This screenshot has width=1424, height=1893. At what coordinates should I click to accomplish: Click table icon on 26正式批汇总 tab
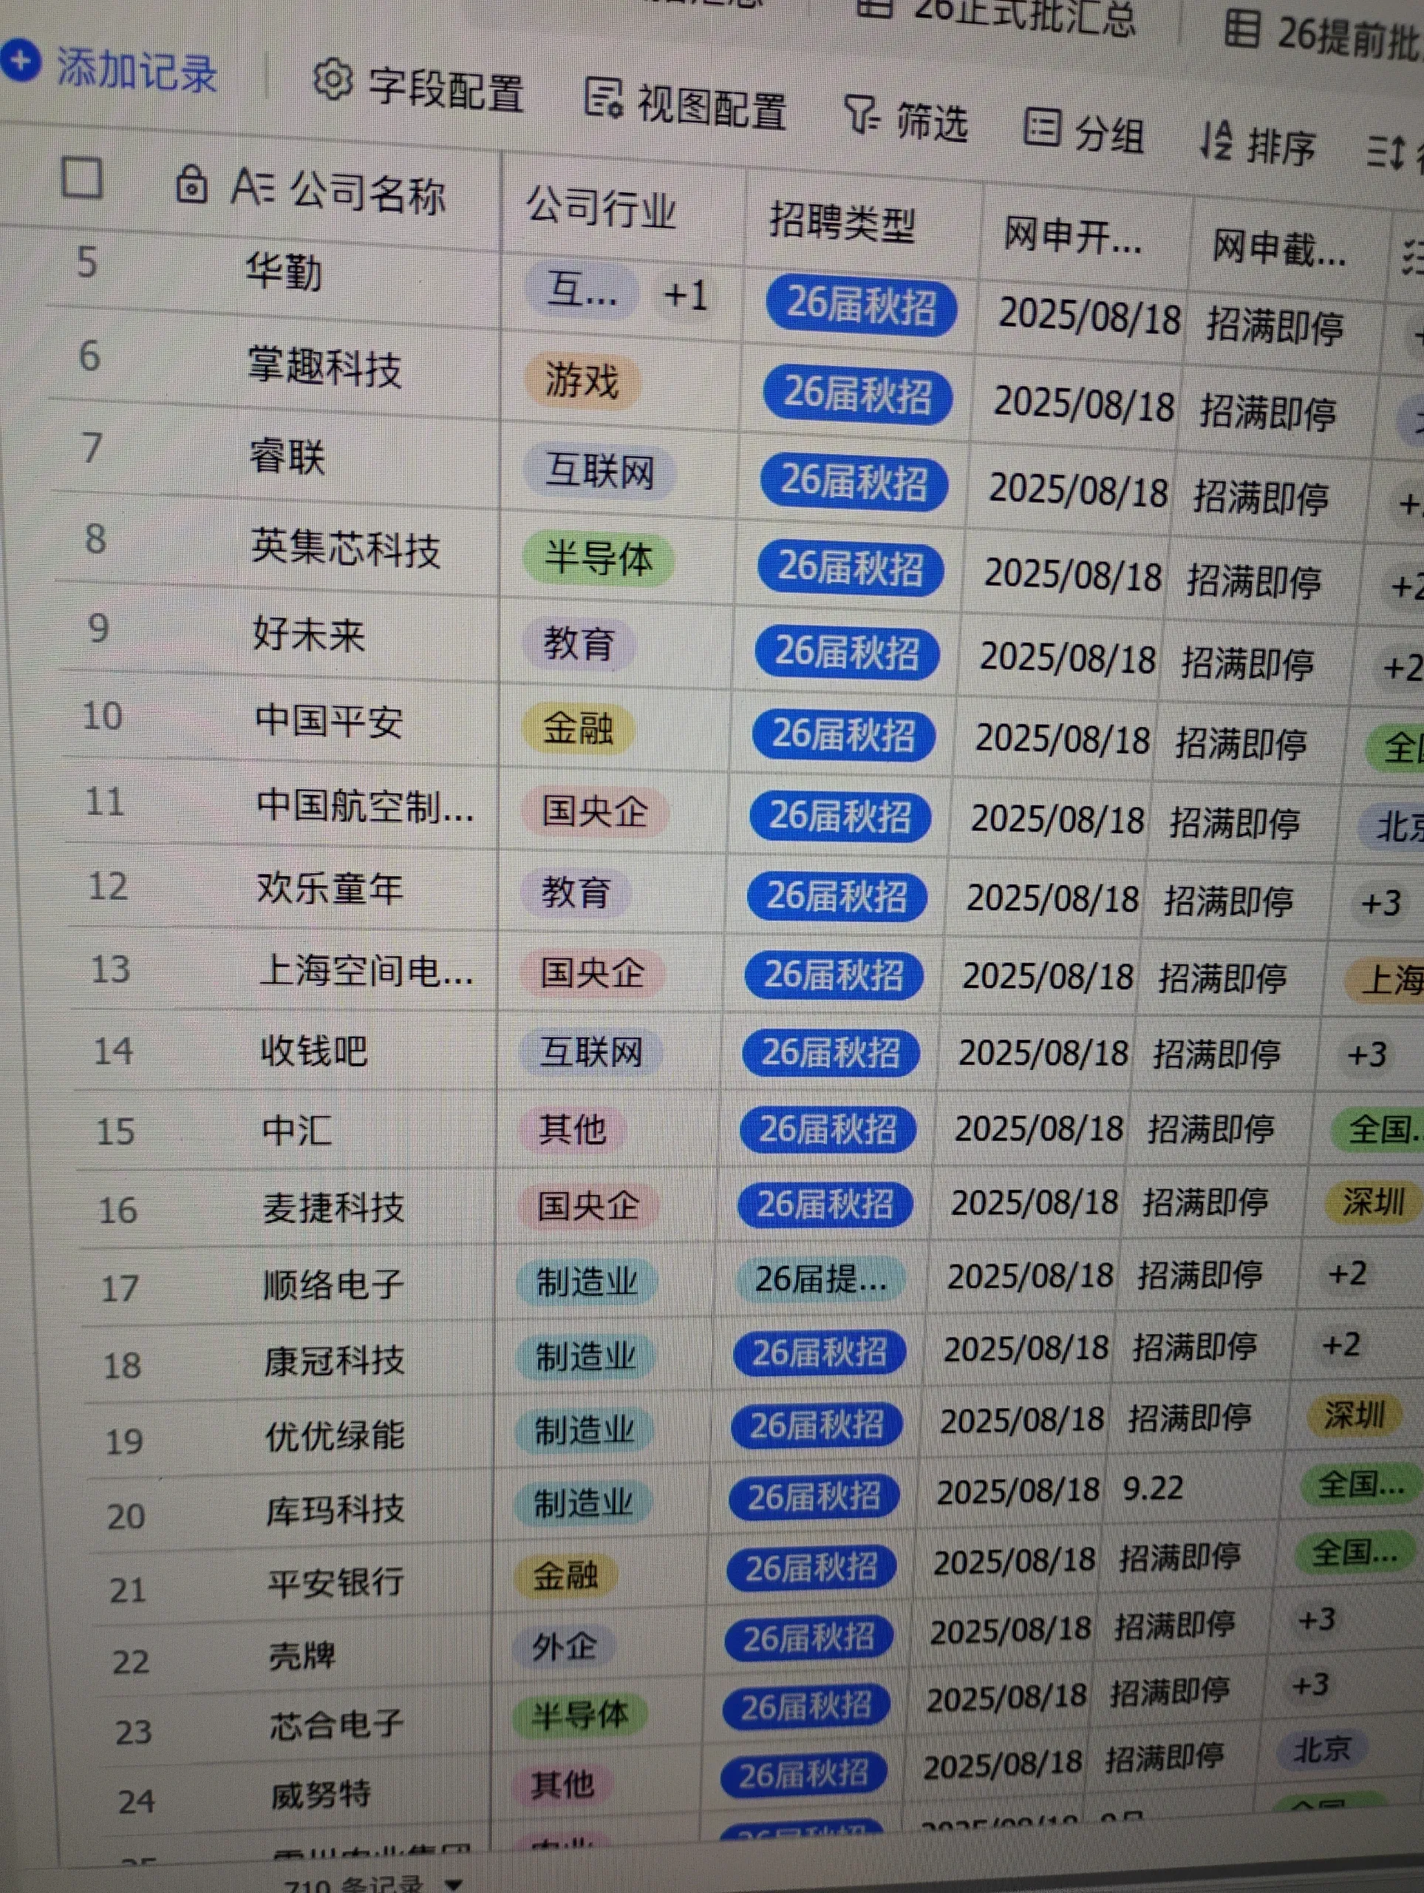[874, 5]
